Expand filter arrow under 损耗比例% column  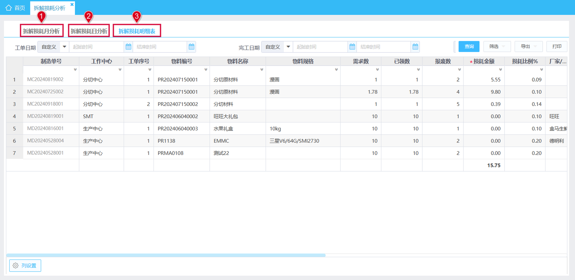[x=542, y=70]
